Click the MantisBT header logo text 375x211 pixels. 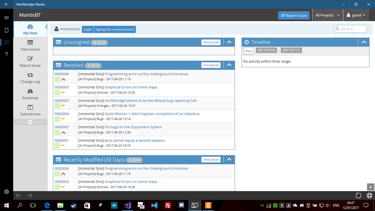click(30, 15)
